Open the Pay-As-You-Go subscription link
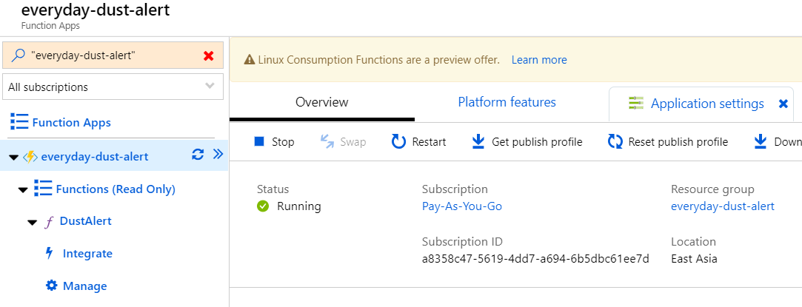The width and height of the screenshot is (802, 307). pyautogui.click(x=461, y=206)
